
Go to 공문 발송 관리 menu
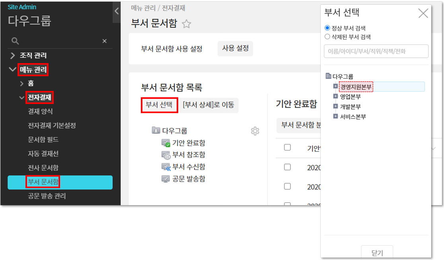tap(47, 196)
